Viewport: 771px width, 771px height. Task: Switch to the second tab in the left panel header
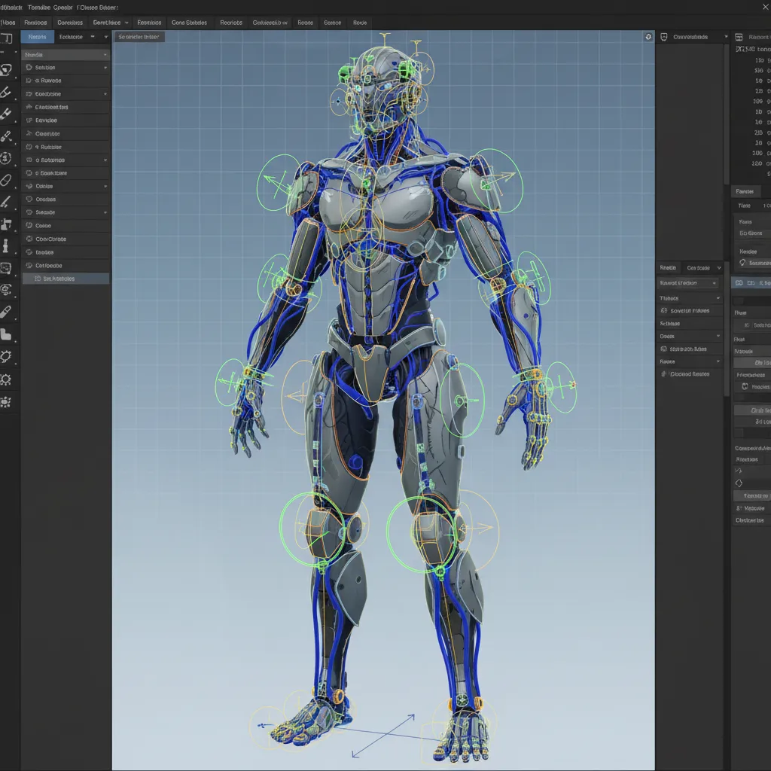(x=71, y=36)
